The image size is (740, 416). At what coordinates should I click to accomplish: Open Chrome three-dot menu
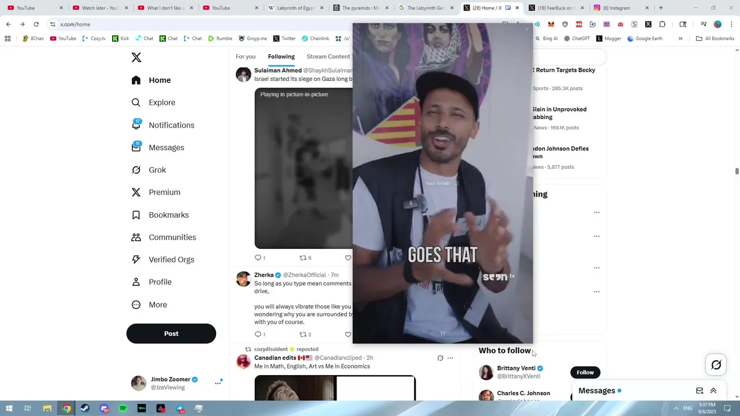pos(731,24)
